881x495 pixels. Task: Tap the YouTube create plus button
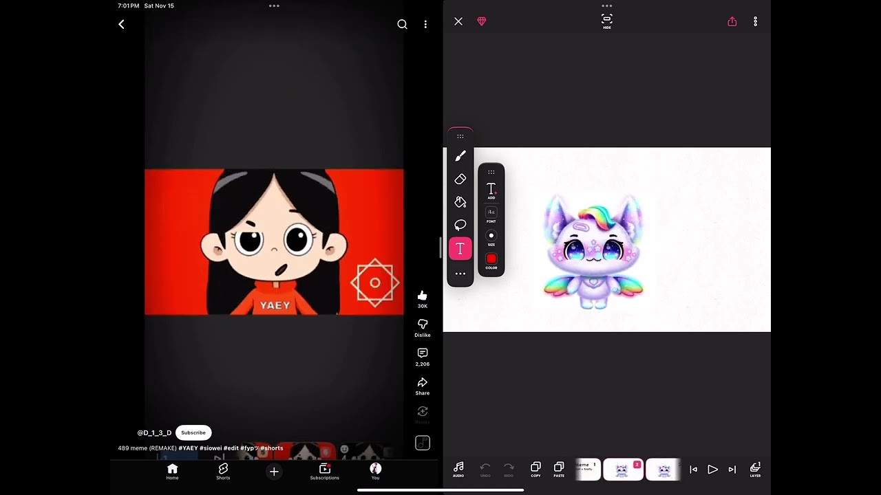tap(274, 471)
